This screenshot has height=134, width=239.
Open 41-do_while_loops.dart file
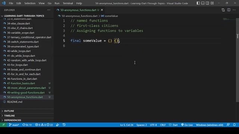(27, 56)
